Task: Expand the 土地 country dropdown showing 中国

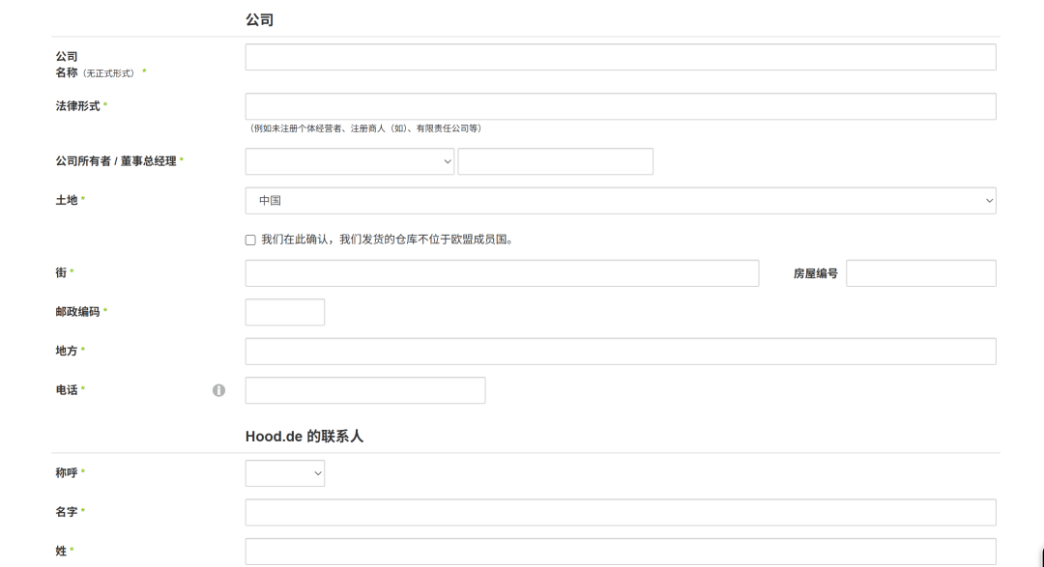Action: [620, 201]
